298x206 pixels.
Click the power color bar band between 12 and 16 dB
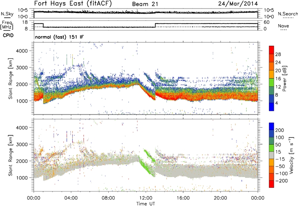[x=272, y=83]
